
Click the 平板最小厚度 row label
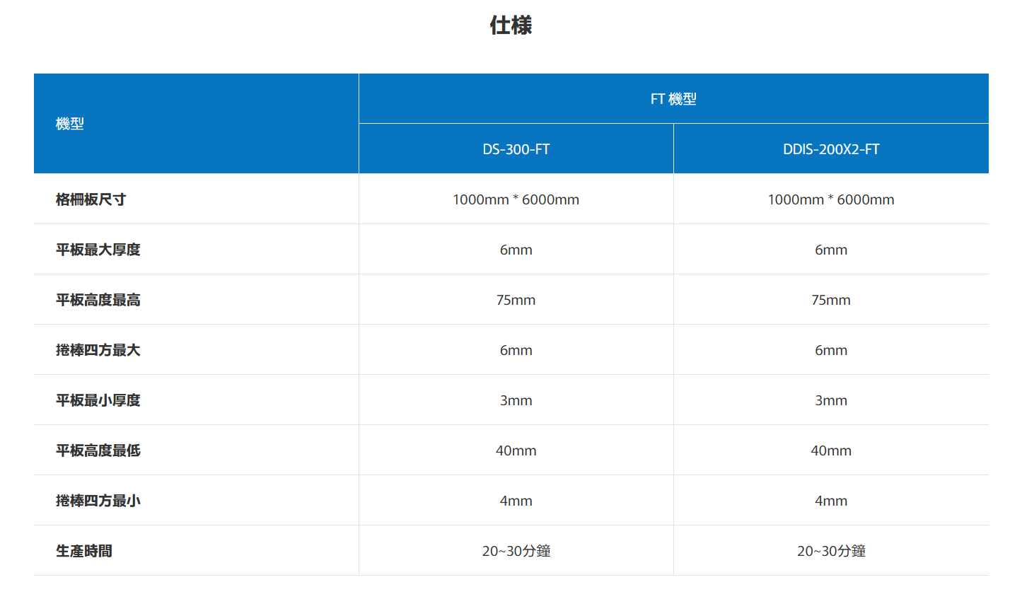click(98, 400)
